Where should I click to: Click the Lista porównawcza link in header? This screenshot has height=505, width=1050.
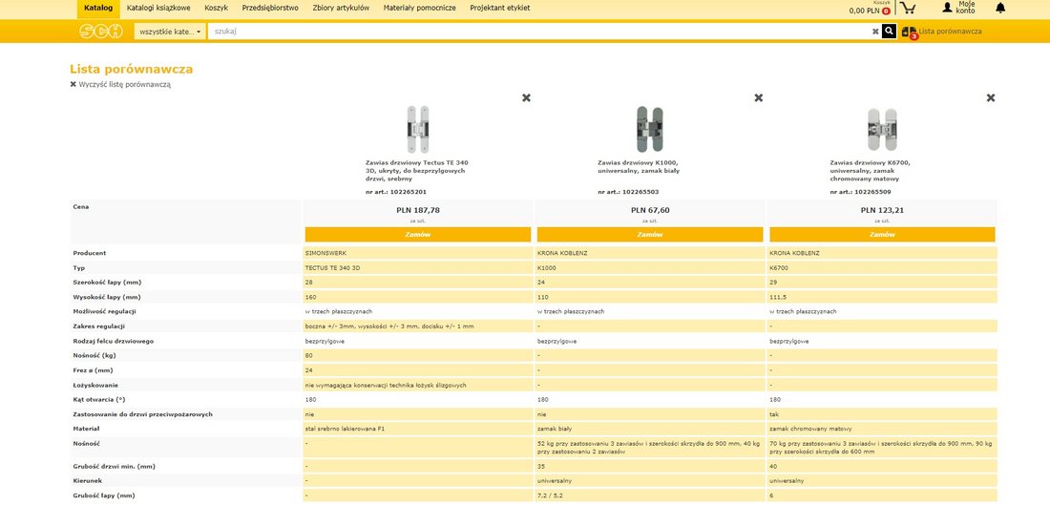coord(950,32)
